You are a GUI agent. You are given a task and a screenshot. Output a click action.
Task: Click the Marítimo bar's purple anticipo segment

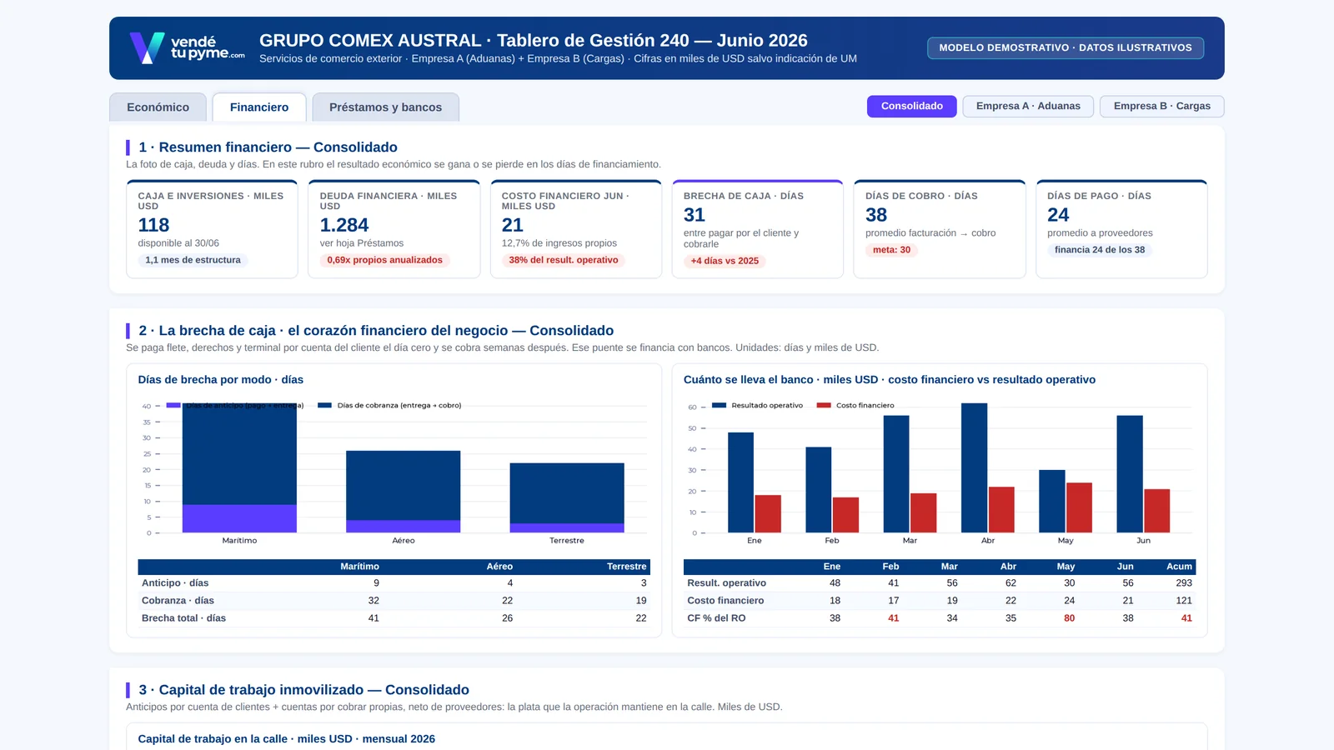[x=239, y=518]
